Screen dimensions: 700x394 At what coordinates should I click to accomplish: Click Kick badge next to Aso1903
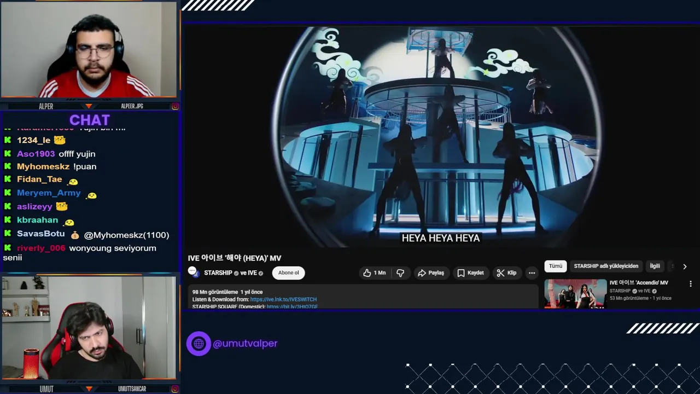pyautogui.click(x=8, y=154)
